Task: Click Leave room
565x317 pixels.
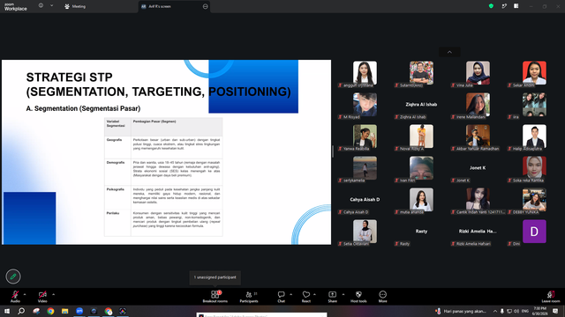Action: click(551, 297)
